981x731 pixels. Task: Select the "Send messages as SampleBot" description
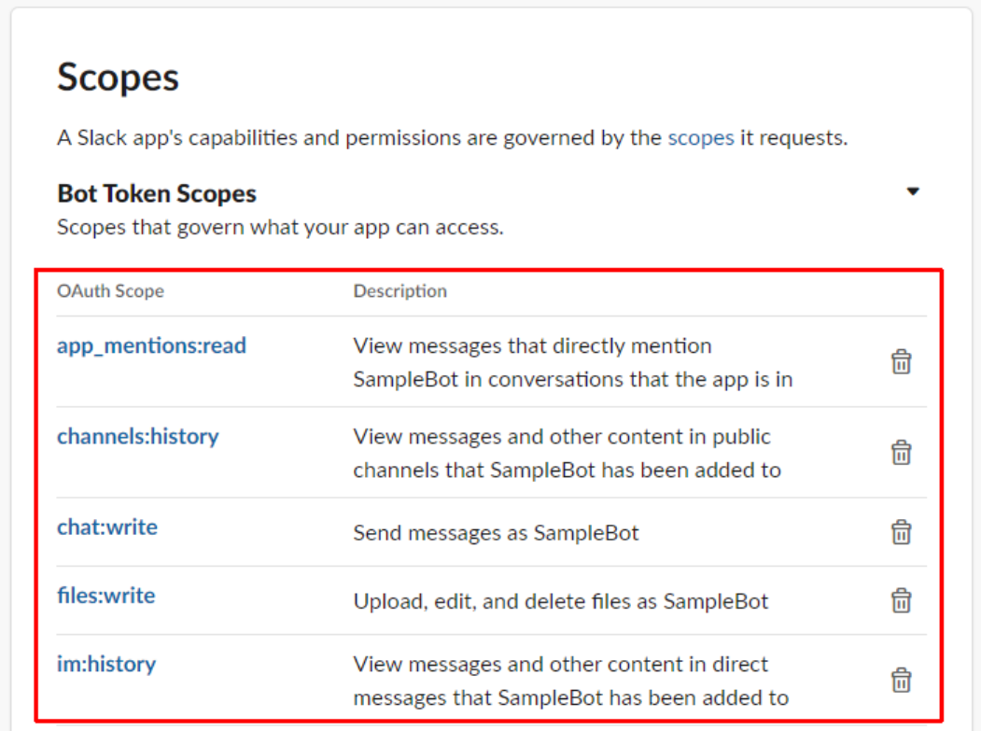496,533
